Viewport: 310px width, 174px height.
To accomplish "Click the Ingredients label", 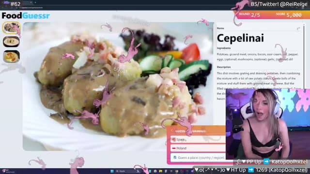I will (224, 48).
